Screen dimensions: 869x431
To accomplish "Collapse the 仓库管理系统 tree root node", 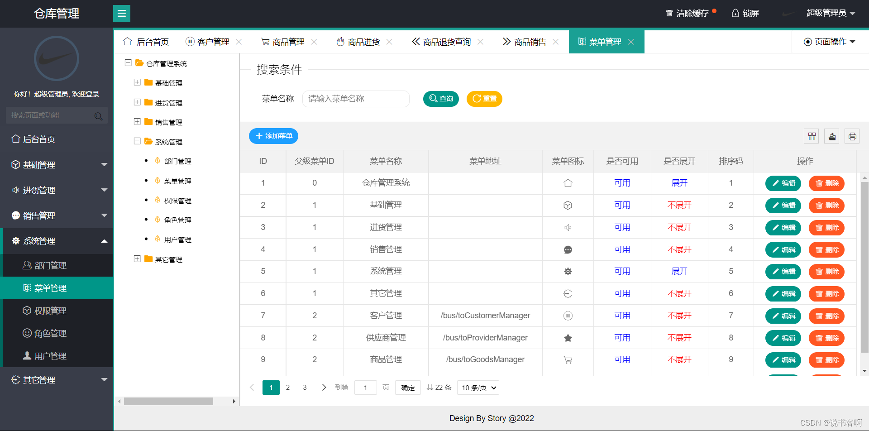I will click(x=128, y=63).
